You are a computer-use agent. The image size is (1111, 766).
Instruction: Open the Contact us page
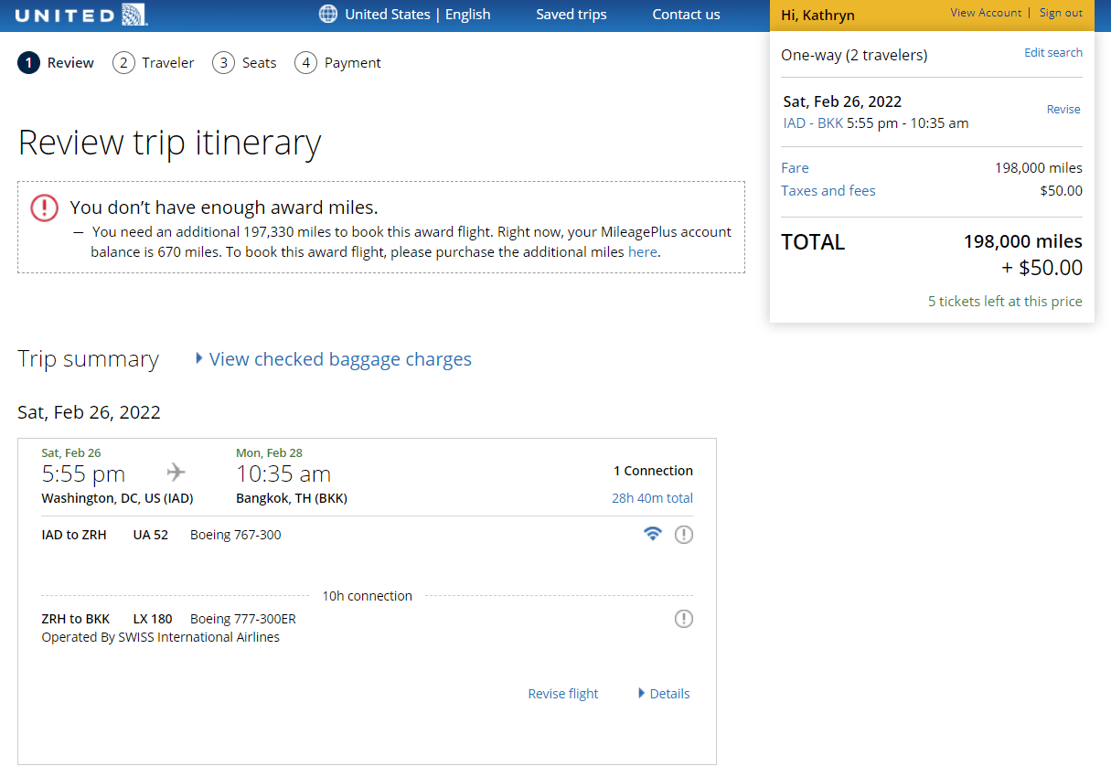pyautogui.click(x=686, y=15)
